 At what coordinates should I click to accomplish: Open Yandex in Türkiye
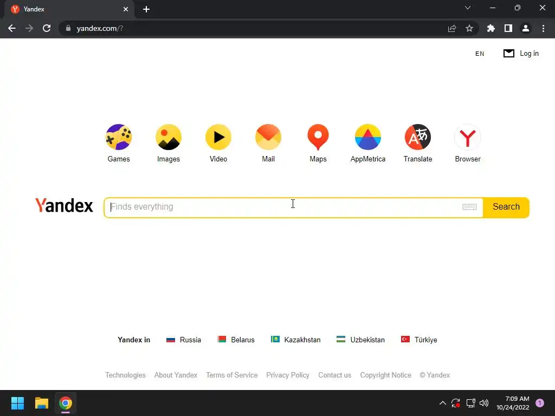419,340
